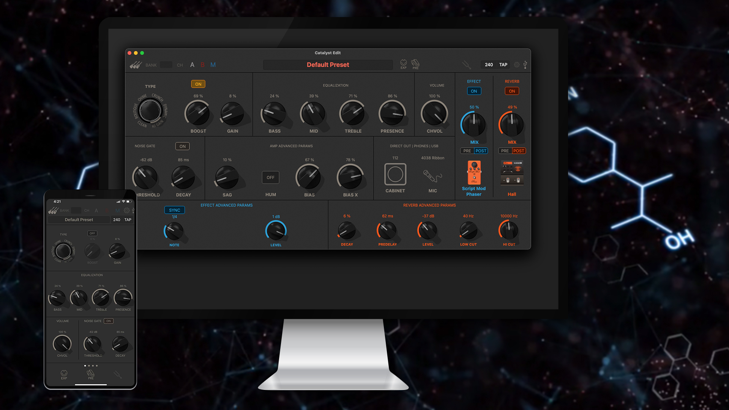Click the desktop BOOST knob

point(198,113)
